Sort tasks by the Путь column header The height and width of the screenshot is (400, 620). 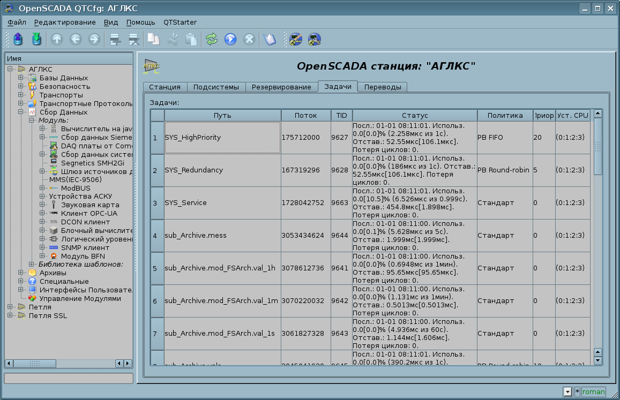pos(222,116)
